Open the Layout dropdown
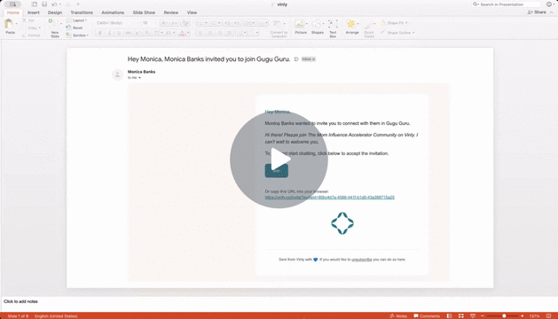Image resolution: width=558 pixels, height=319 pixels. [x=76, y=20]
